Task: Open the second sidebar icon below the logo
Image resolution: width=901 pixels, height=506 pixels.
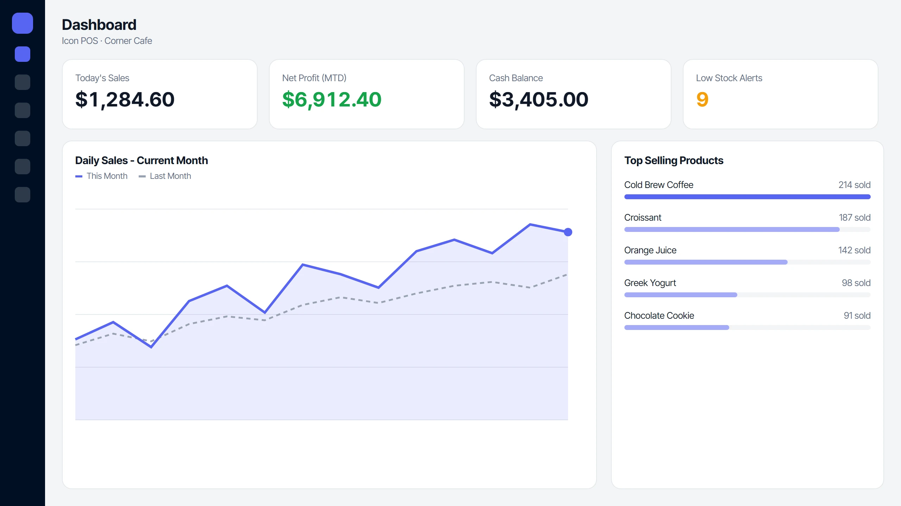Action: click(23, 82)
